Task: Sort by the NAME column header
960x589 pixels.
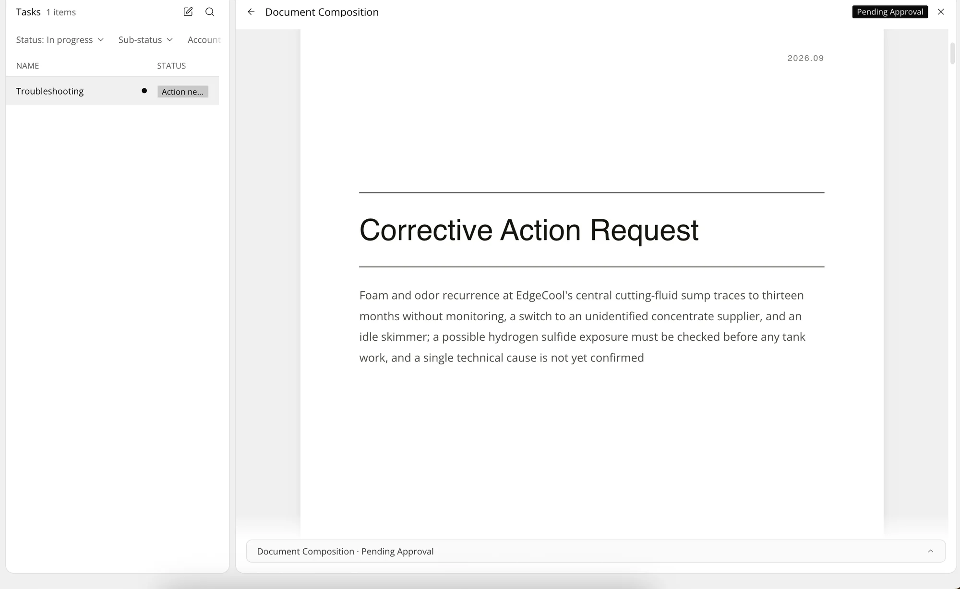Action: [x=27, y=66]
